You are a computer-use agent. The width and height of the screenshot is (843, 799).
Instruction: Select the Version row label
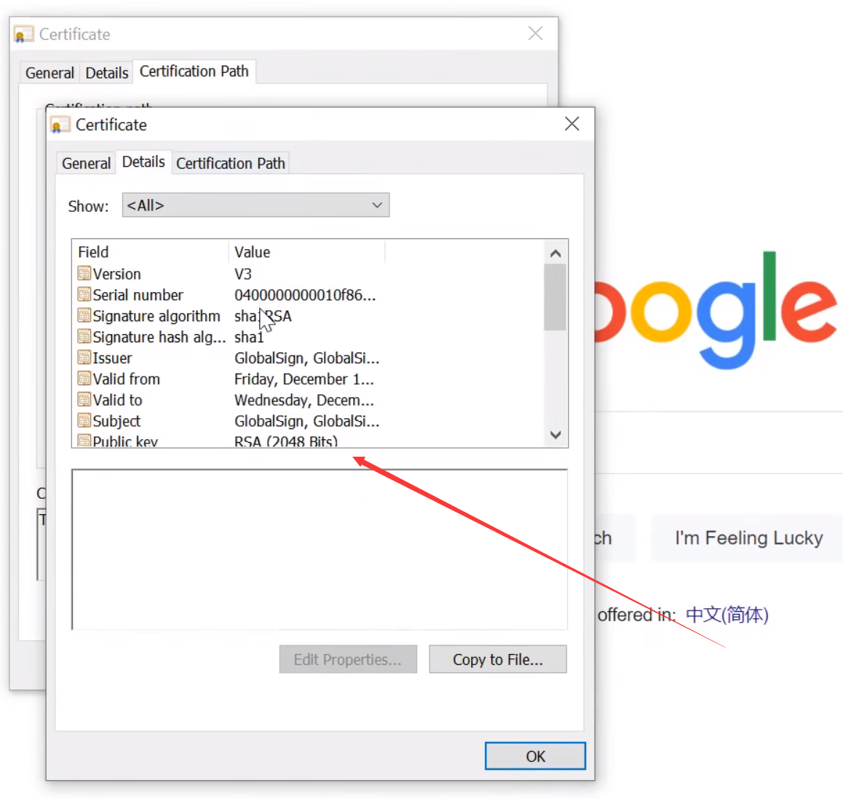coord(116,274)
